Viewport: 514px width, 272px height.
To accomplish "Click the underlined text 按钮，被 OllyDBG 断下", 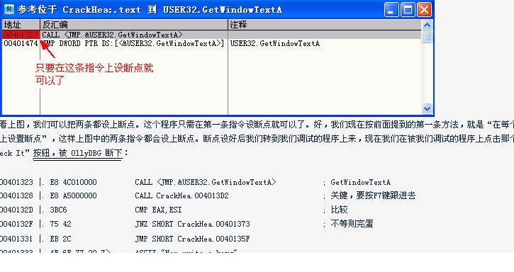I will pos(78,153).
